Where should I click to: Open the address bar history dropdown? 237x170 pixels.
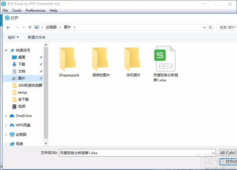tap(204, 28)
